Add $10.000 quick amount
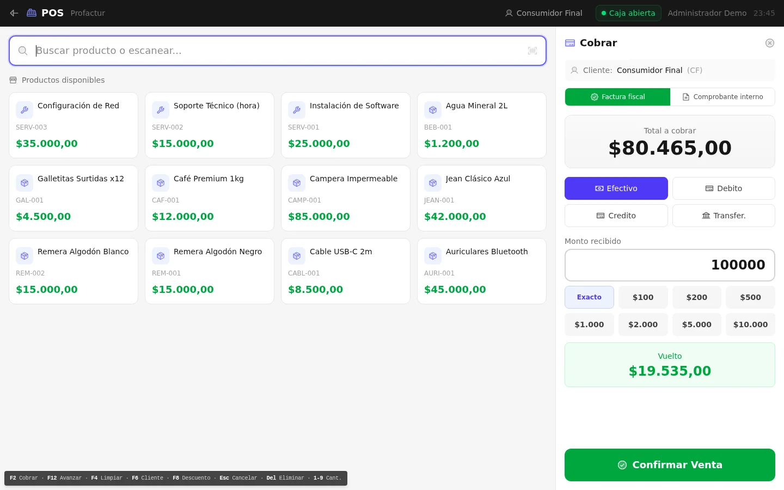Image resolution: width=784 pixels, height=490 pixels. pyautogui.click(x=750, y=324)
